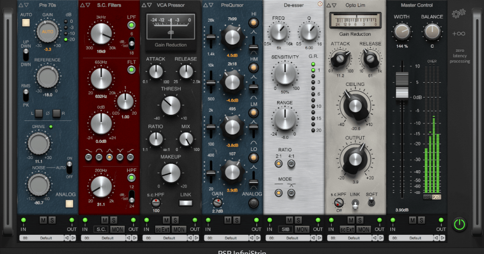Open the S.C. Filters preset Default field
The height and width of the screenshot is (254, 484).
coord(103,238)
